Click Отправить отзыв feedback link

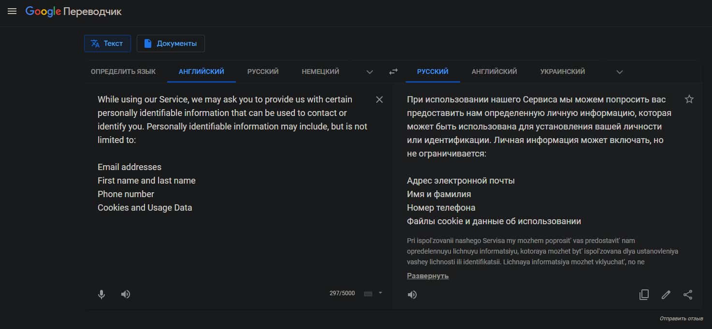pyautogui.click(x=681, y=319)
